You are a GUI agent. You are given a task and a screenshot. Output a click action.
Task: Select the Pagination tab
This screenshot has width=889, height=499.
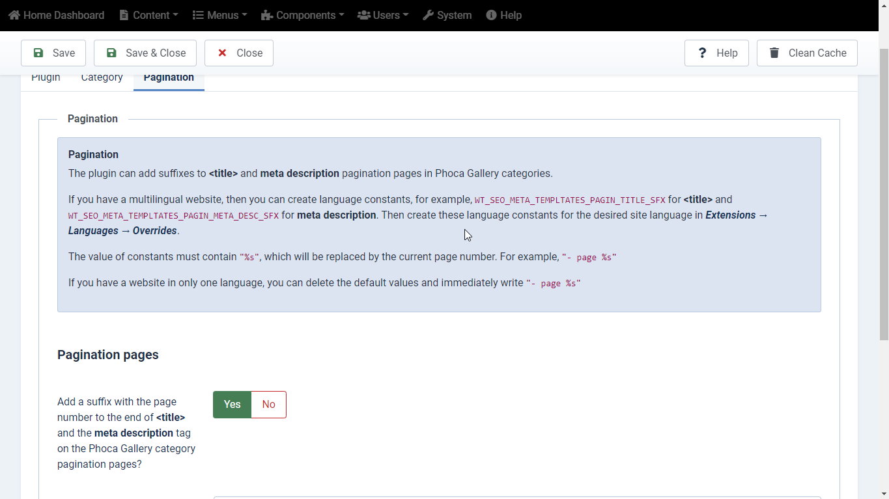[169, 77]
